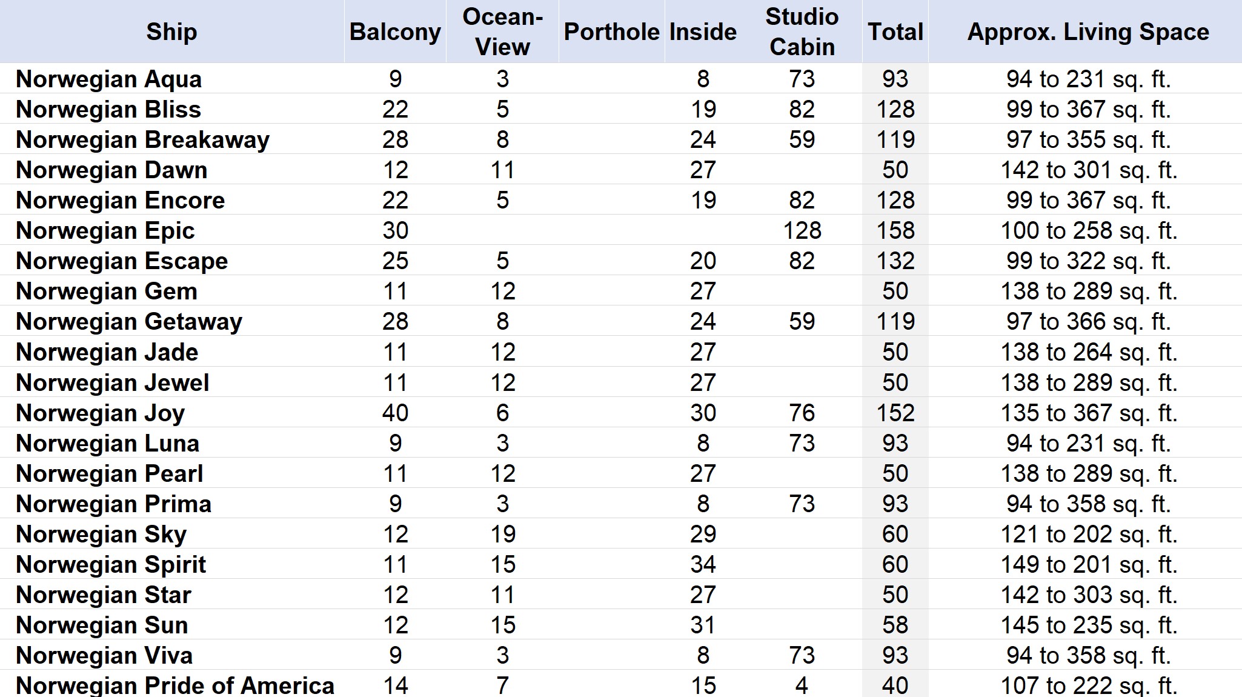This screenshot has width=1242, height=697.
Task: Select Norwegian Star's living space cell
Action: point(1088,595)
